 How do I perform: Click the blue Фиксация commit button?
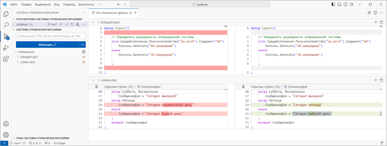(48, 44)
